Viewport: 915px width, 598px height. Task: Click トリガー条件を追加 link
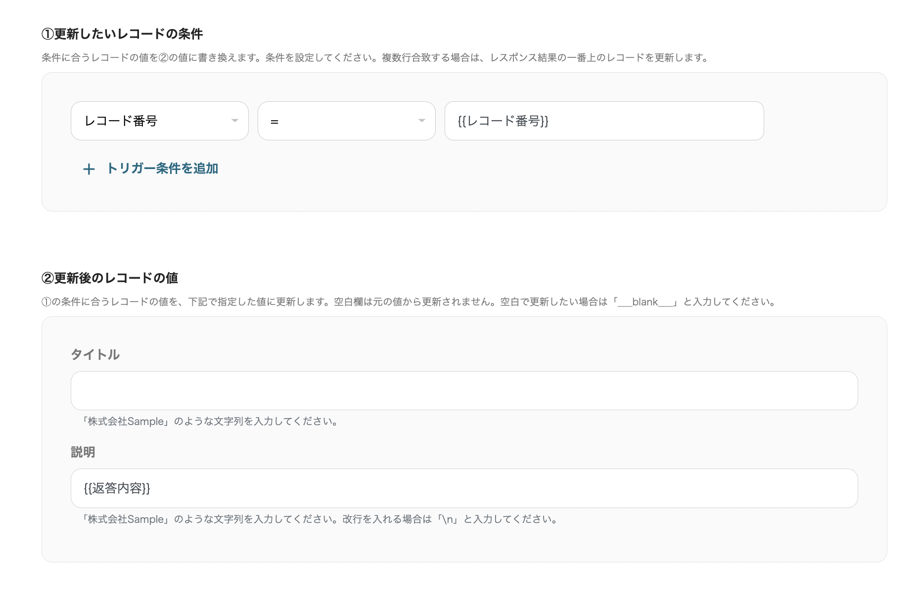click(162, 169)
